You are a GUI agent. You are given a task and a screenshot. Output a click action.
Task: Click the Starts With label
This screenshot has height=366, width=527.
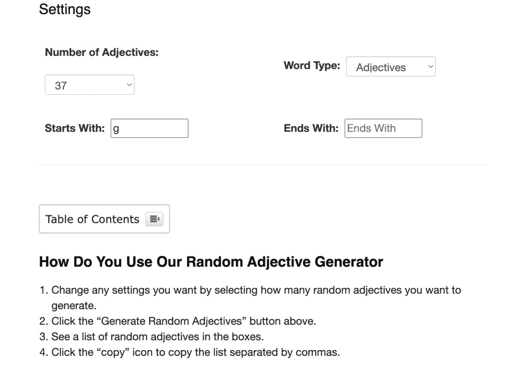click(75, 128)
